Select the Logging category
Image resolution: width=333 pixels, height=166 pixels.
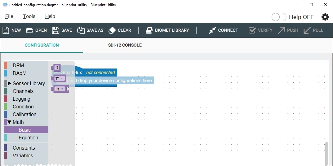pos(26,99)
